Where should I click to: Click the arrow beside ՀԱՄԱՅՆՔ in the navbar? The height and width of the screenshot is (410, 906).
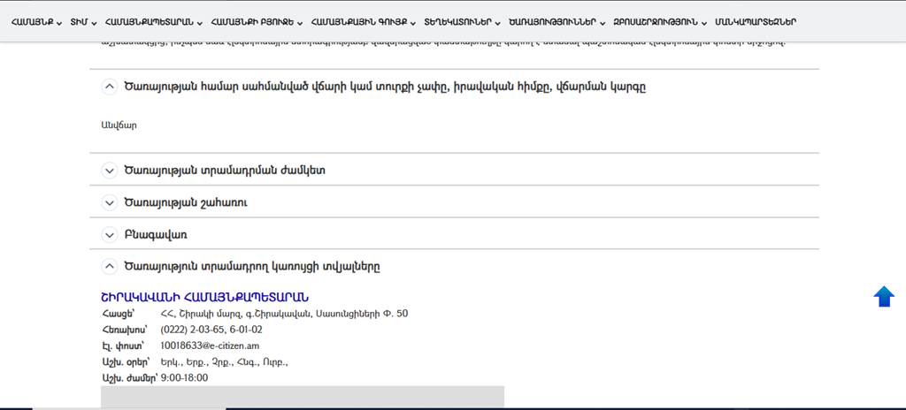(60, 23)
